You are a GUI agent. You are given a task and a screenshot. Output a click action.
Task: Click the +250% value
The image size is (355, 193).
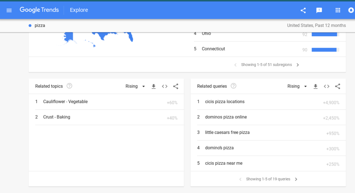point(332,164)
